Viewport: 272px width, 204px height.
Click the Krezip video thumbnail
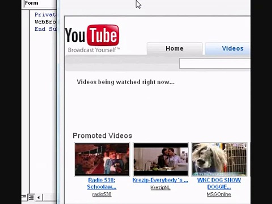pos(161,160)
